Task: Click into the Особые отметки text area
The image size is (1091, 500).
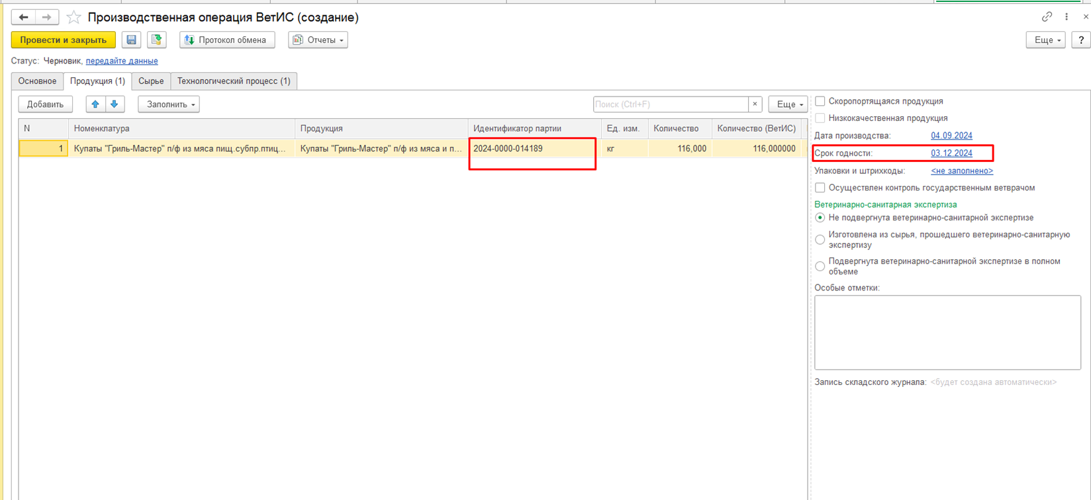Action: tap(947, 333)
